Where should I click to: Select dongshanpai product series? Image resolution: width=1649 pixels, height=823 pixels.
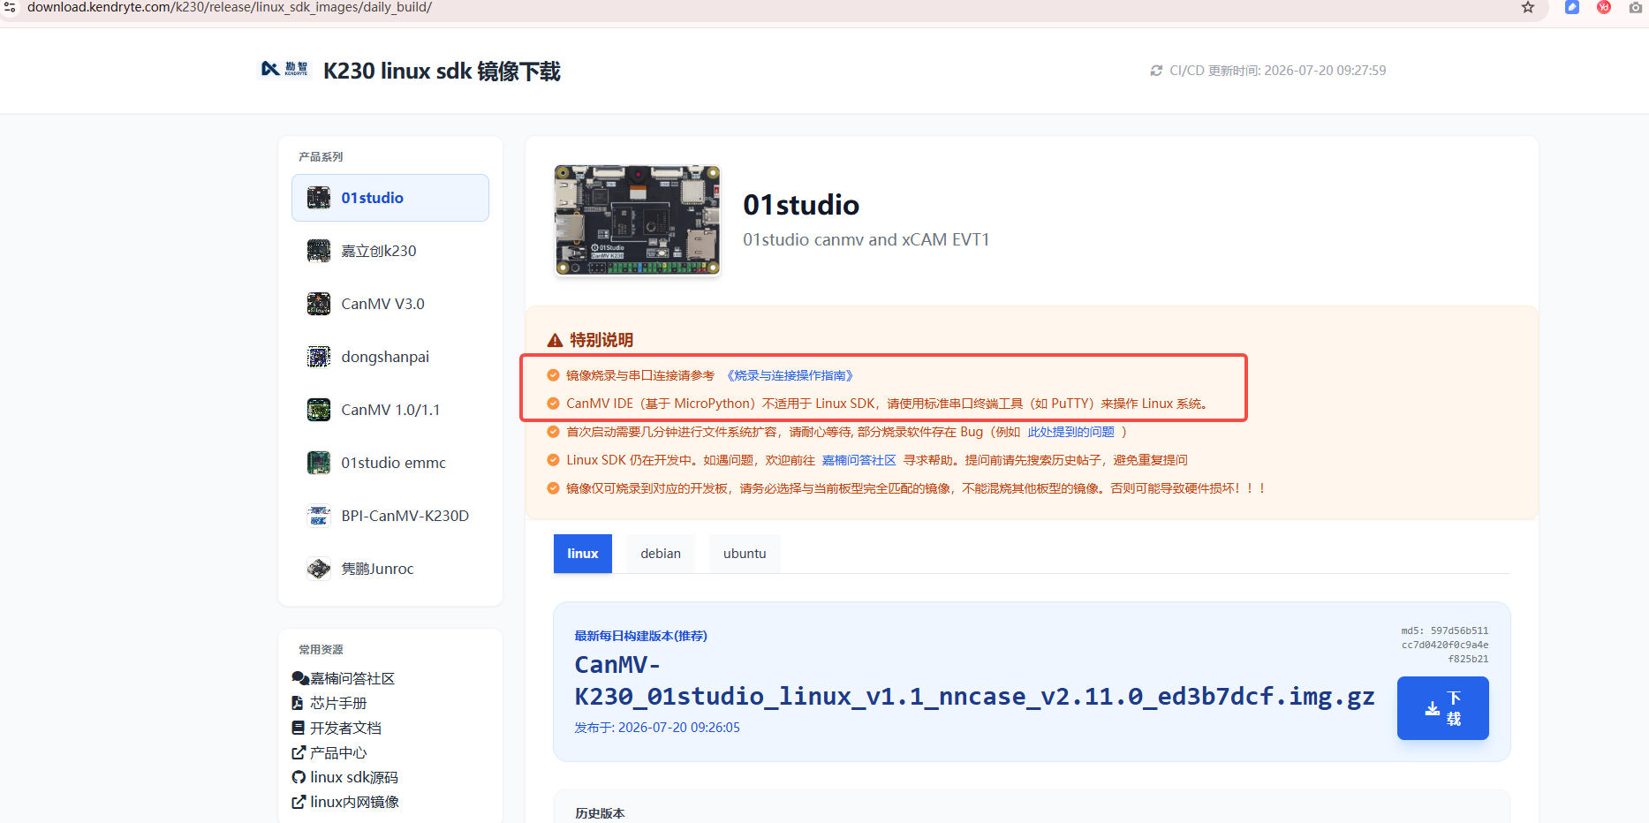390,357
